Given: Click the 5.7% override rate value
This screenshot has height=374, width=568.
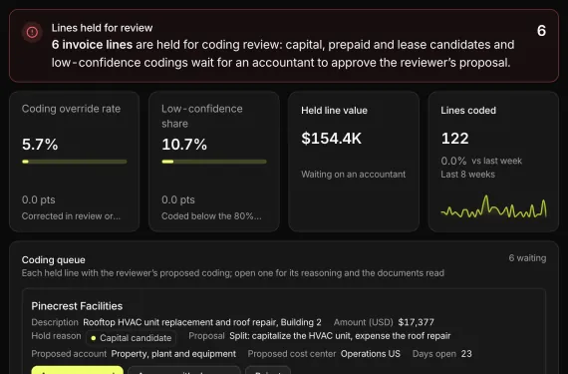Looking at the screenshot, I should 40,145.
